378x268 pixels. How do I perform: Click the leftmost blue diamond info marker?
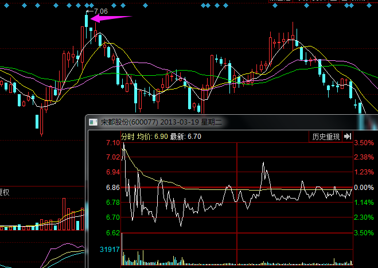coord(7,5)
